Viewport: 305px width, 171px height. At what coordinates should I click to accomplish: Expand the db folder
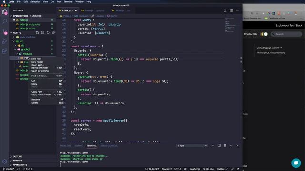click(15, 46)
